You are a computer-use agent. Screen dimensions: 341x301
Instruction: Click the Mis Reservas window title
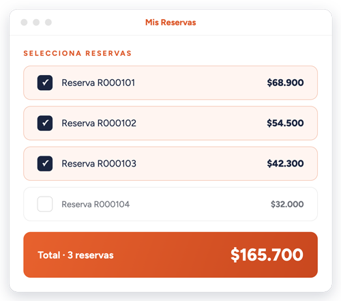coord(170,23)
